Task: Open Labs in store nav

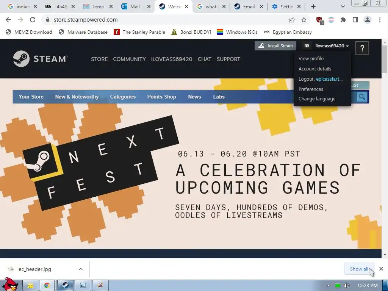Action: pos(219,97)
